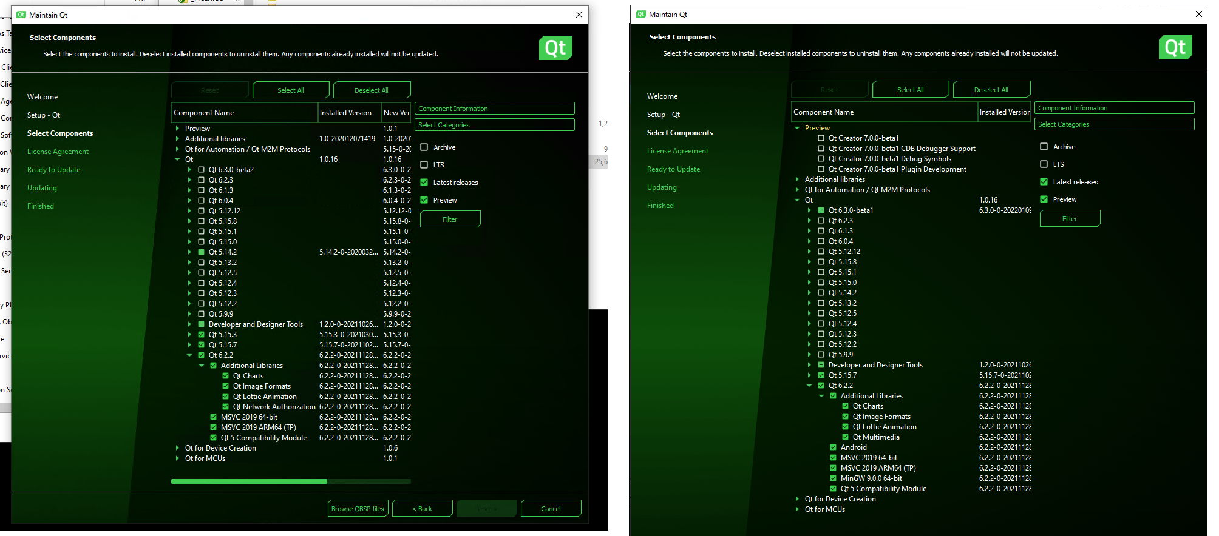Collapse Qt 6.2.2 in right window
This screenshot has width=1219, height=536.
point(809,386)
